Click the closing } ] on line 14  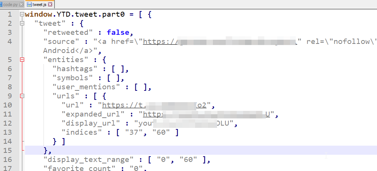point(59,141)
